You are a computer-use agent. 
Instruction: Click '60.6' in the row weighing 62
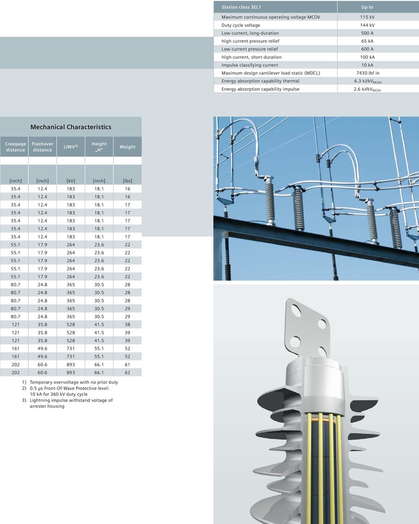[x=42, y=372]
